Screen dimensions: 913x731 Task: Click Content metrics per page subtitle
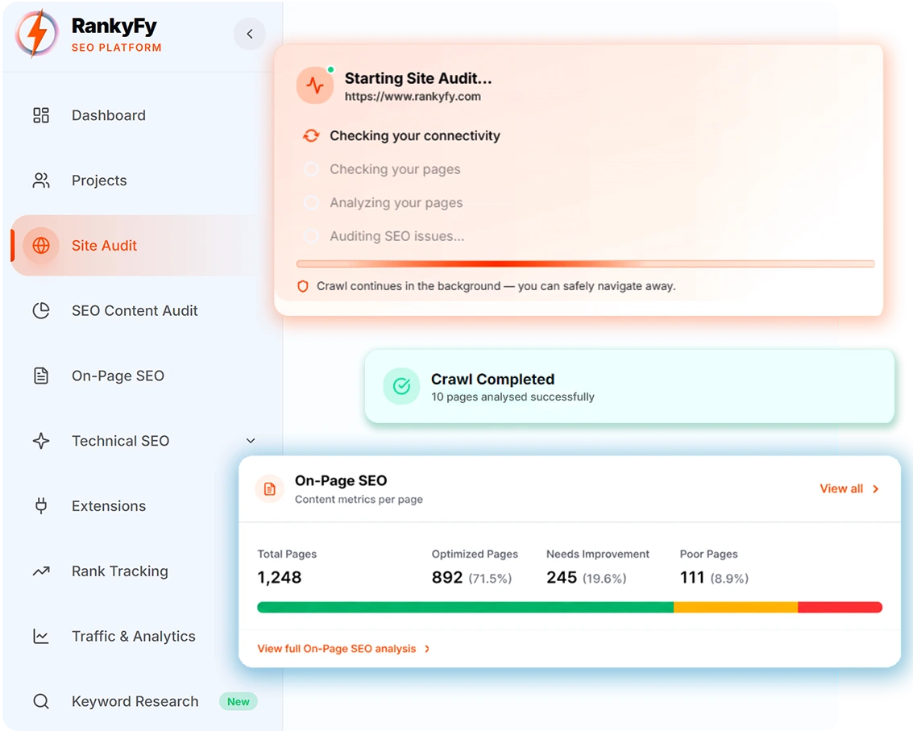point(359,499)
